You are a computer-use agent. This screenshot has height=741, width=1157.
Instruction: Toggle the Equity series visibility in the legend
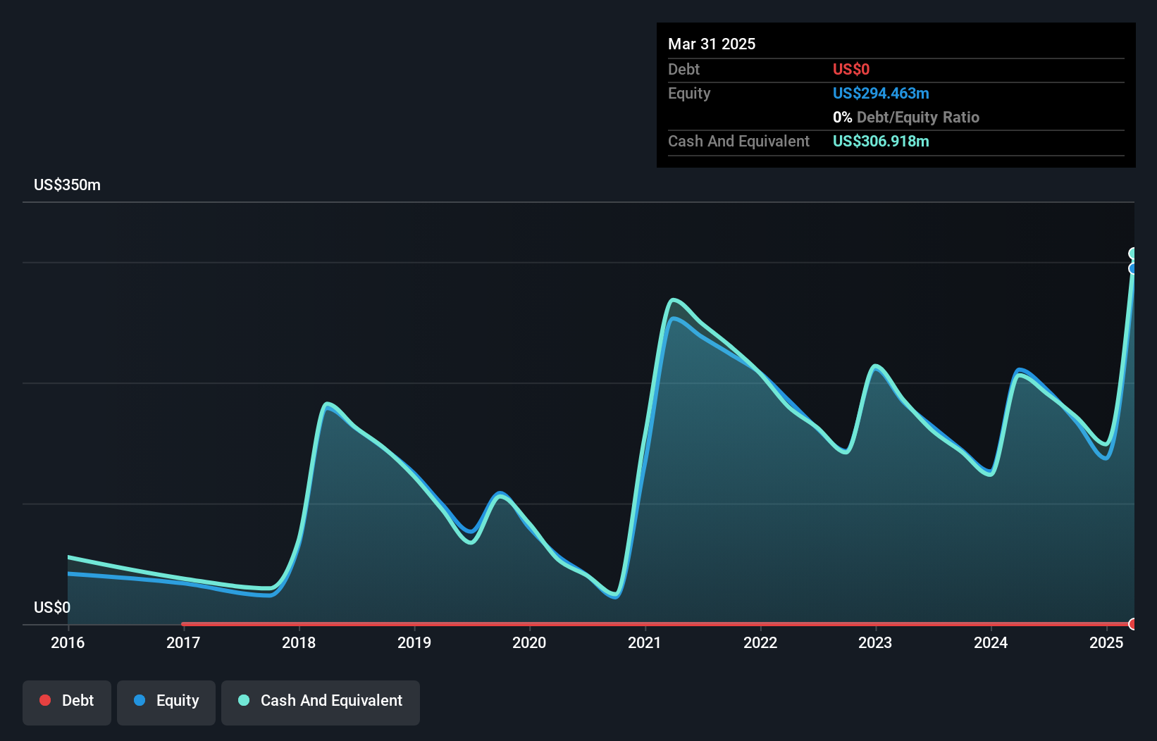[x=166, y=700]
